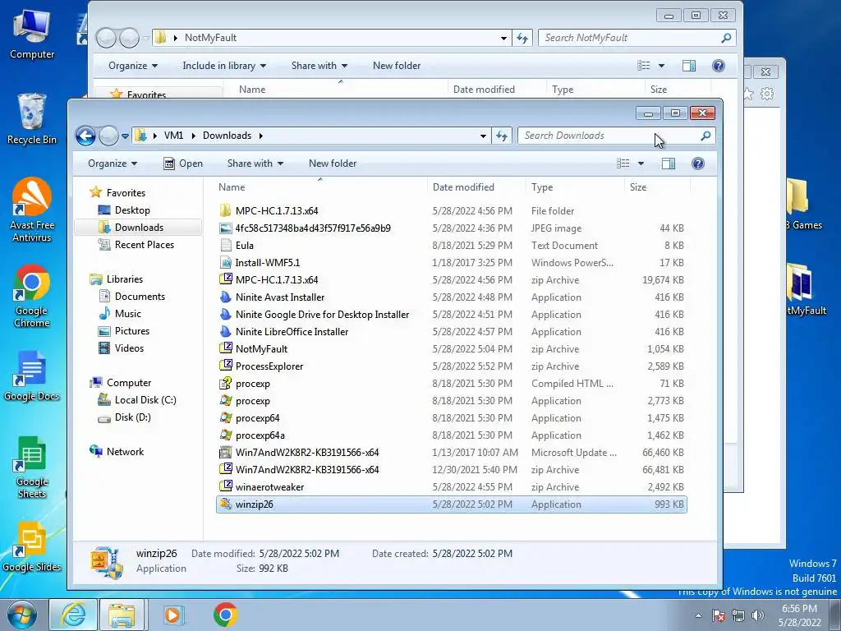
Task: Click New folder in Downloads window
Action: (333, 164)
